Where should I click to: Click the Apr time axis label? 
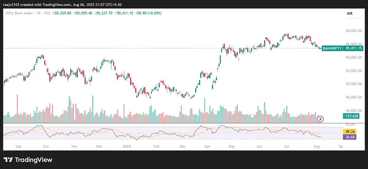[207, 147]
